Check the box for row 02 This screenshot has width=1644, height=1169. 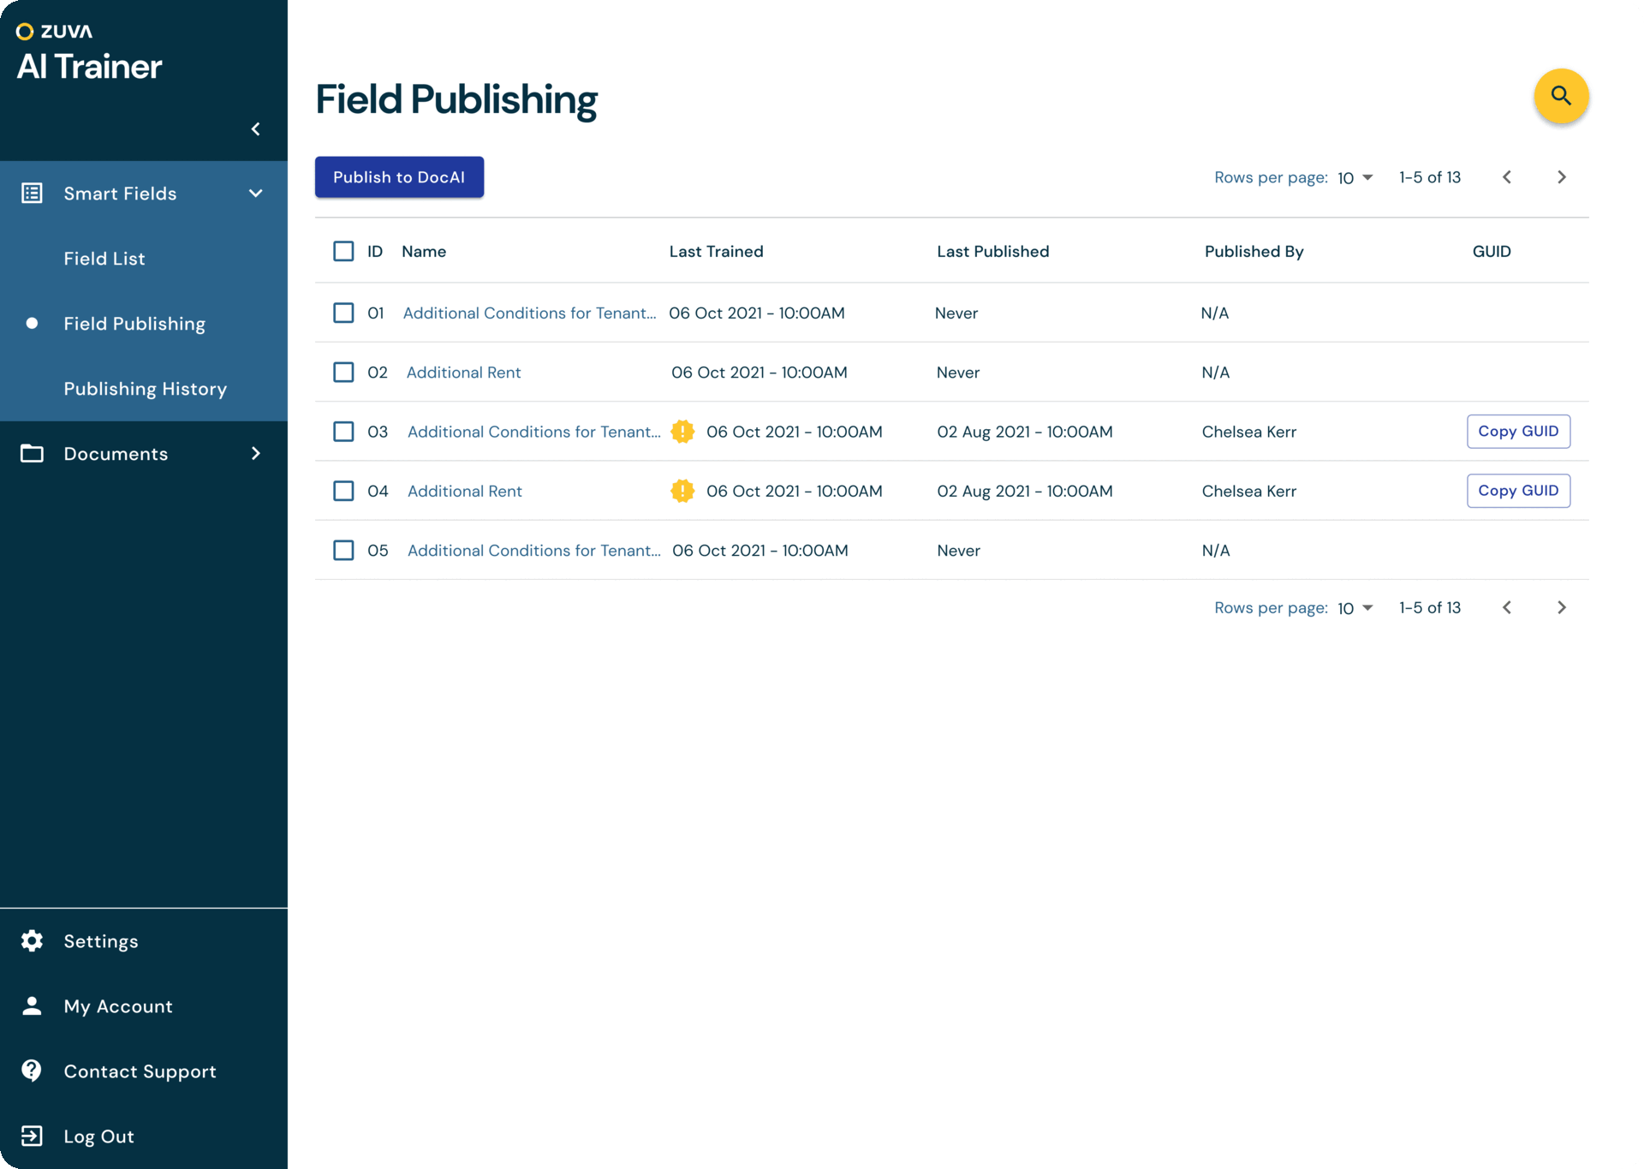coord(343,372)
